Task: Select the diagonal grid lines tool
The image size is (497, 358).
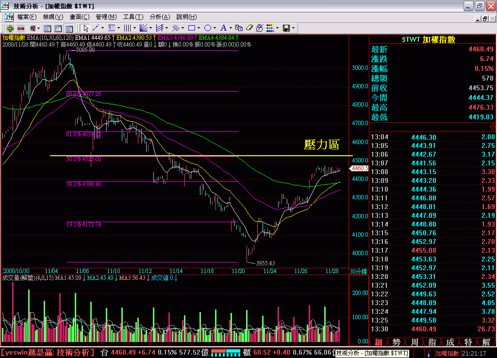Action: pyautogui.click(x=176, y=28)
